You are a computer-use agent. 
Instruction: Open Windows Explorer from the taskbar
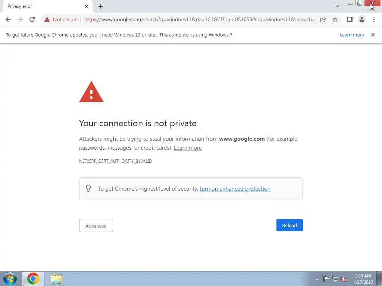[56, 279]
